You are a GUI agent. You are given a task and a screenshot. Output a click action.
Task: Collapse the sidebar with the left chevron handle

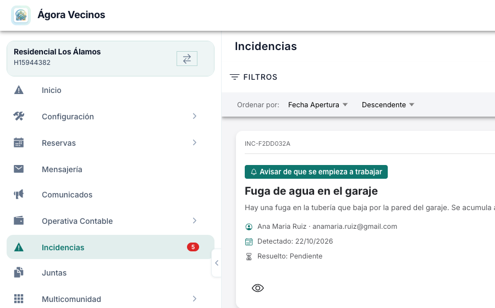pos(217,263)
